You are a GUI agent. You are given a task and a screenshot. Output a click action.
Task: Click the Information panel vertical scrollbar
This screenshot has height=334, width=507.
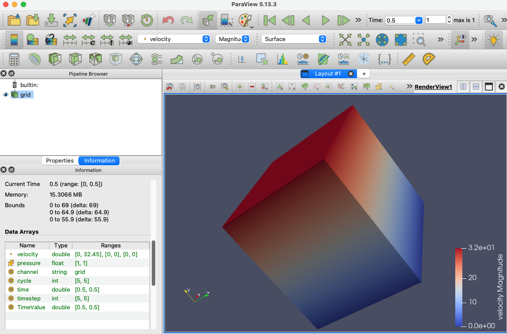pyautogui.click(x=154, y=263)
